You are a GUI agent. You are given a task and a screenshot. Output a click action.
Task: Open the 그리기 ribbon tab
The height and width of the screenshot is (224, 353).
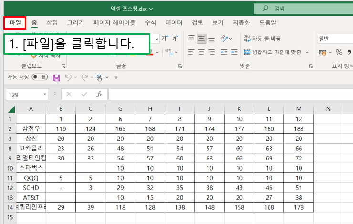click(x=76, y=23)
